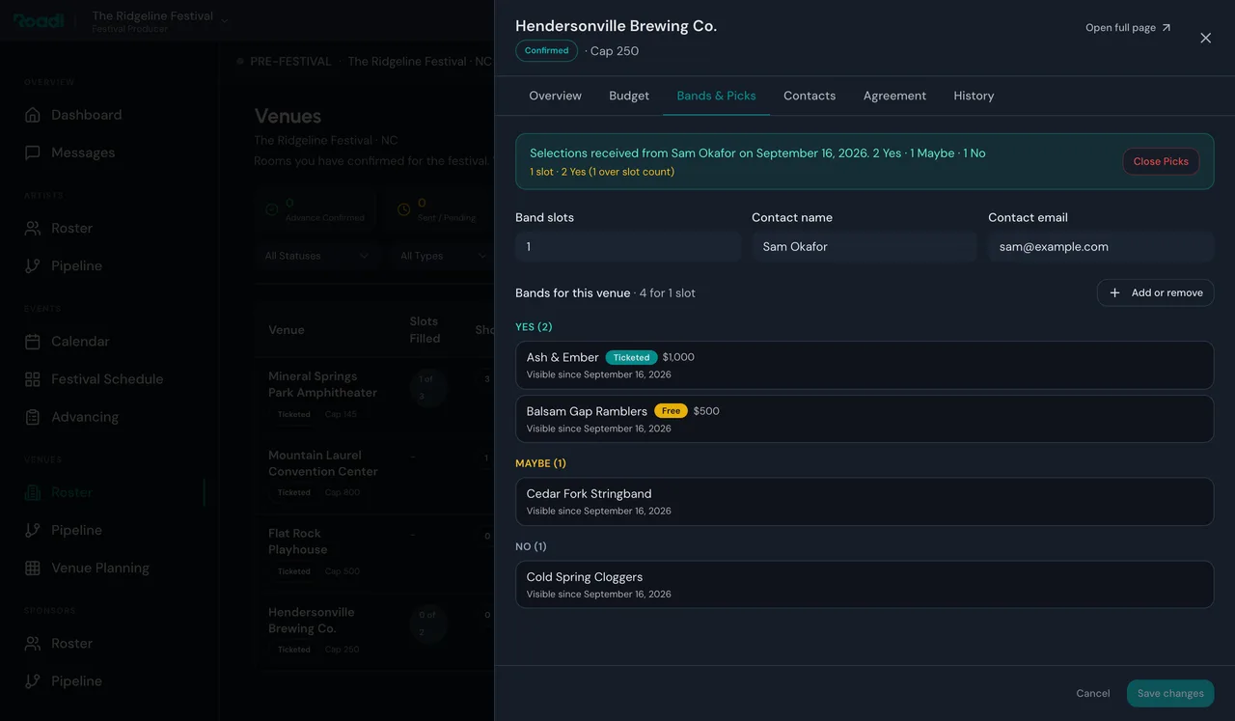This screenshot has width=1235, height=721.
Task: Select the Cold Spring Cloggers row
Action: point(864,585)
